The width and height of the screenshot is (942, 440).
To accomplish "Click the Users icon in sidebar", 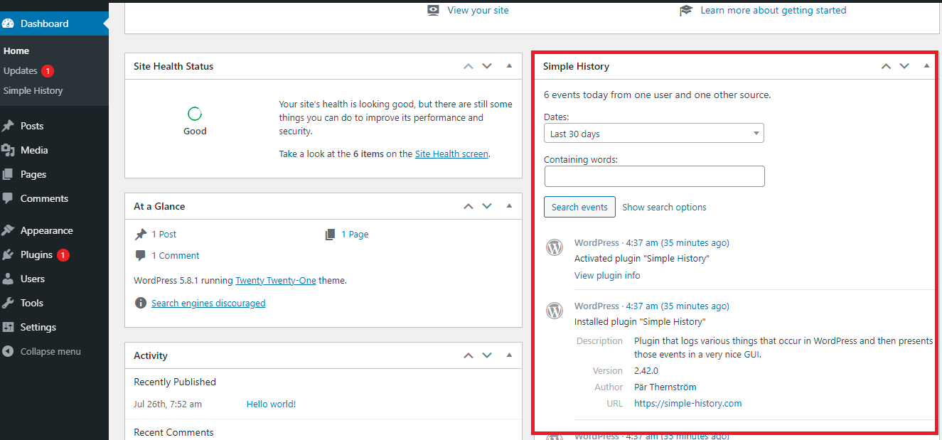I will (9, 279).
